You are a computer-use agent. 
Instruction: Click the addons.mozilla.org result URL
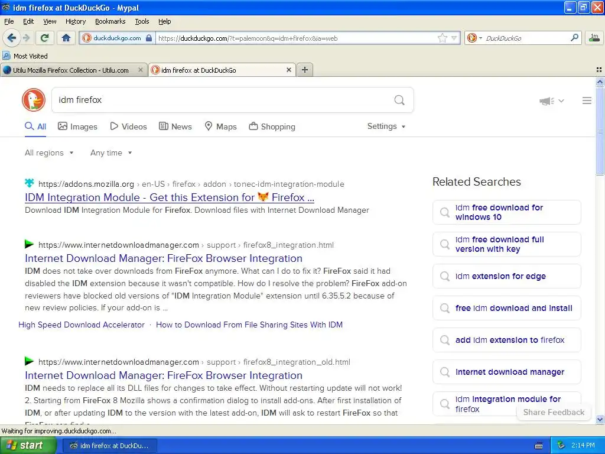pyautogui.click(x=191, y=184)
